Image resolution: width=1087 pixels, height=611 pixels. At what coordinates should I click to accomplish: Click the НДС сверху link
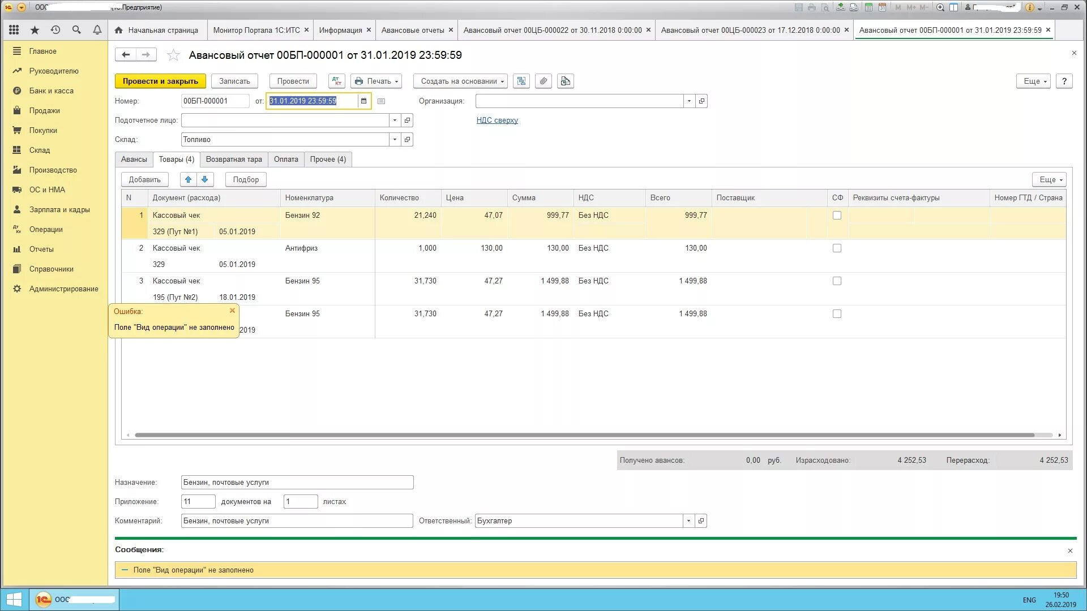(x=497, y=120)
